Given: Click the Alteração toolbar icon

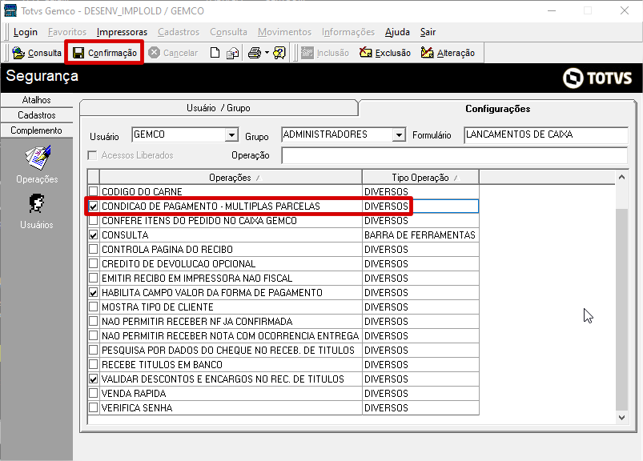Looking at the screenshot, I should pyautogui.click(x=428, y=53).
